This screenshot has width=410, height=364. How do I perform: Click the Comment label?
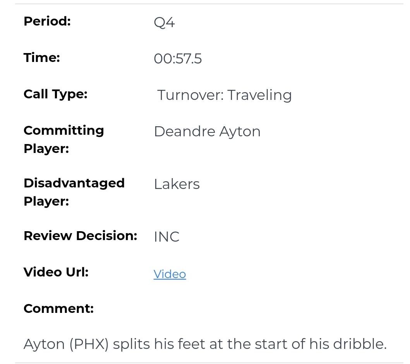[58, 309]
